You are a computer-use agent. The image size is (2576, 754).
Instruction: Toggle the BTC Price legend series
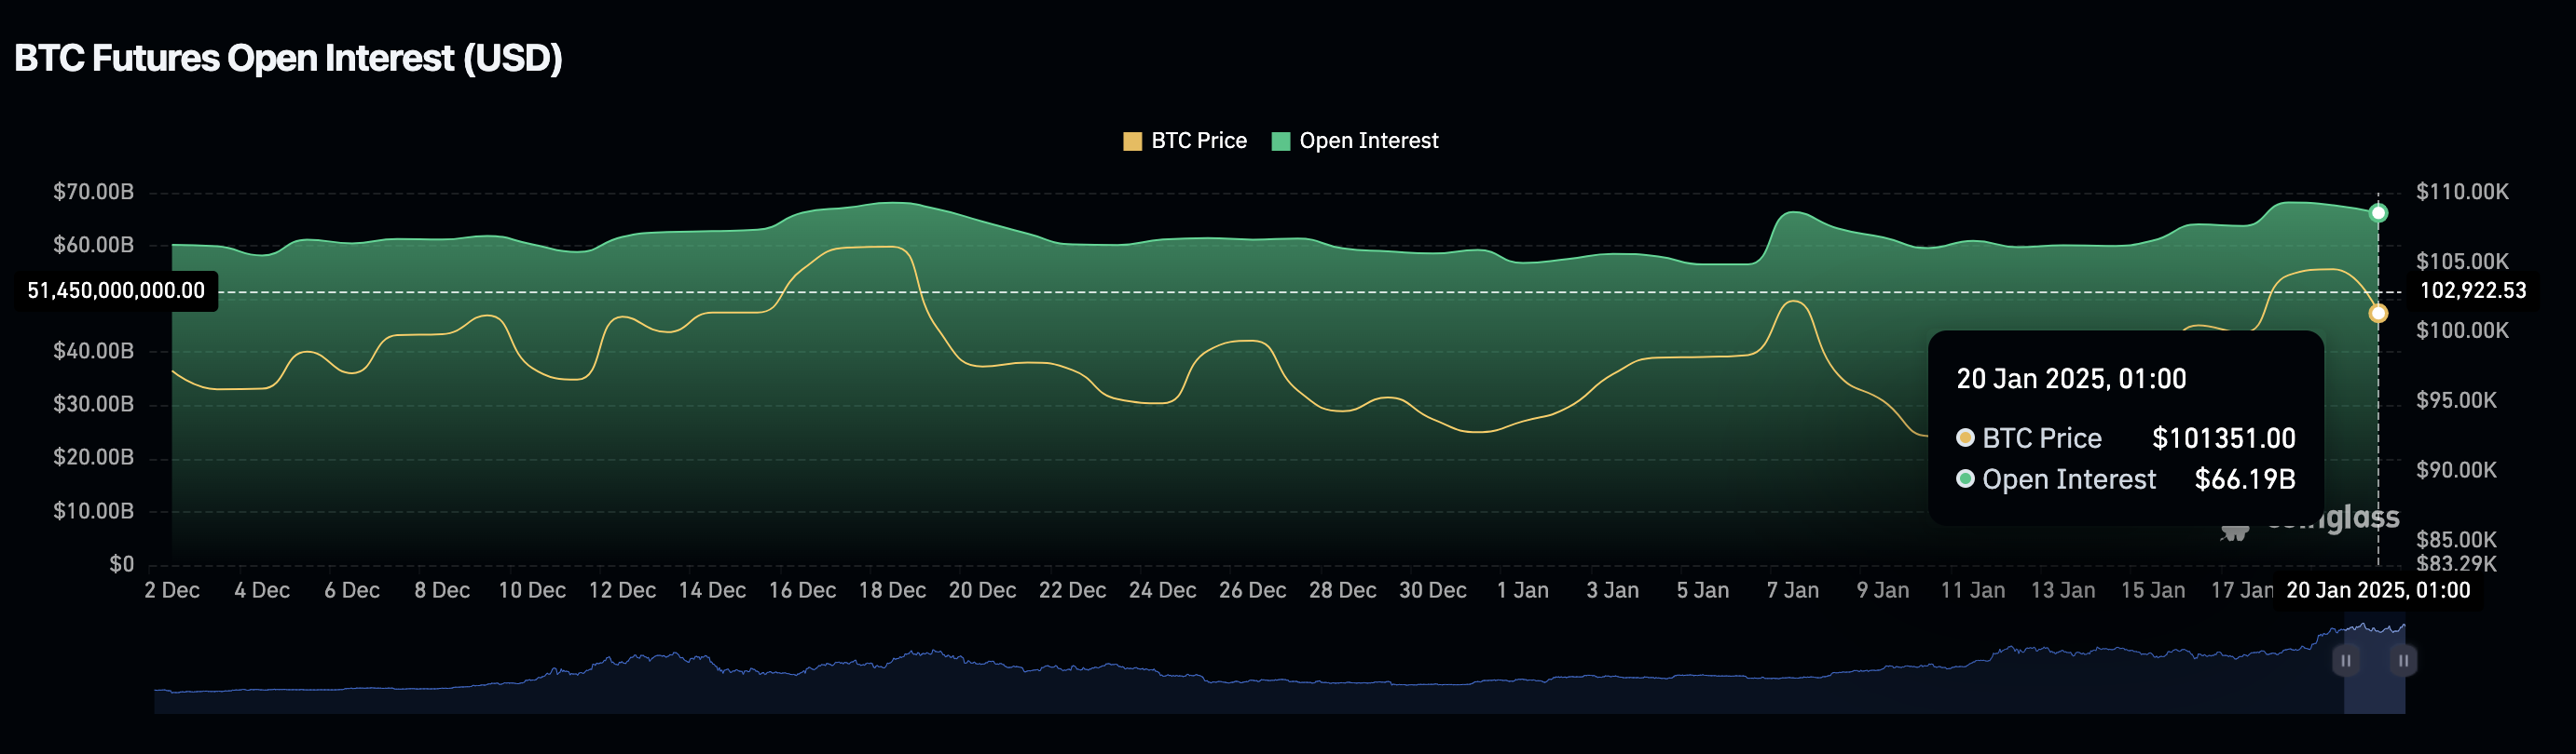1185,141
